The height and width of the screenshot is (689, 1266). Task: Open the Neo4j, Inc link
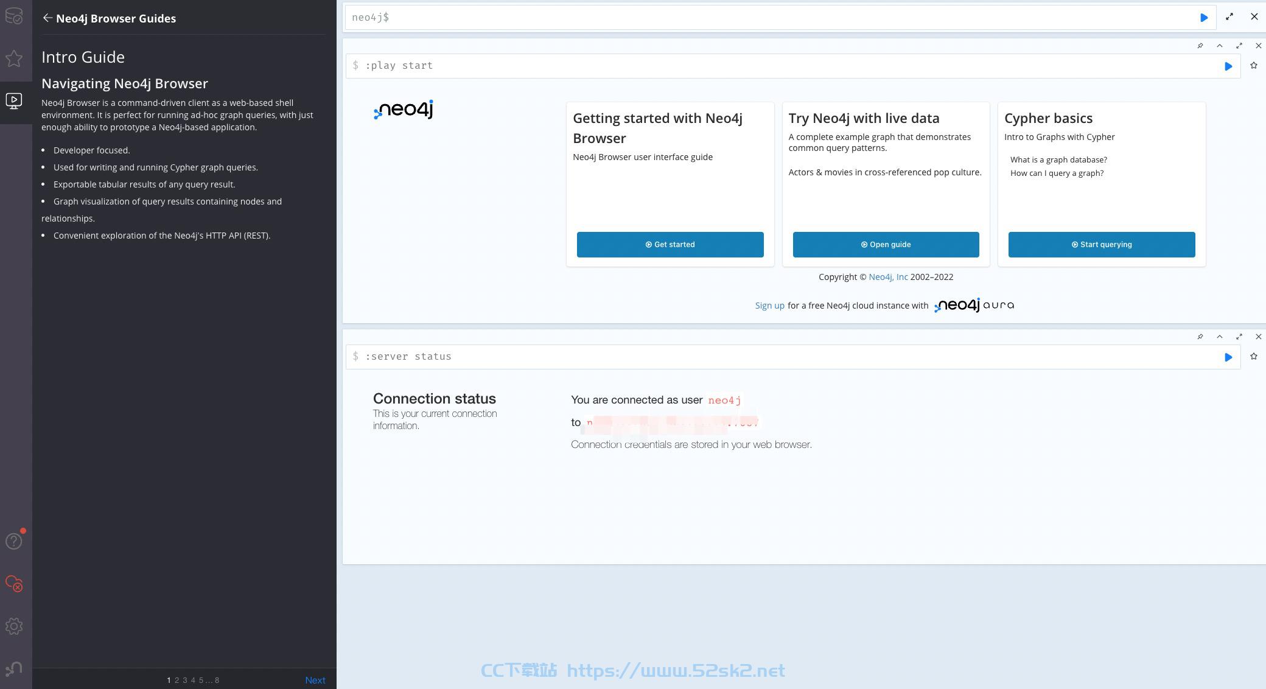888,277
